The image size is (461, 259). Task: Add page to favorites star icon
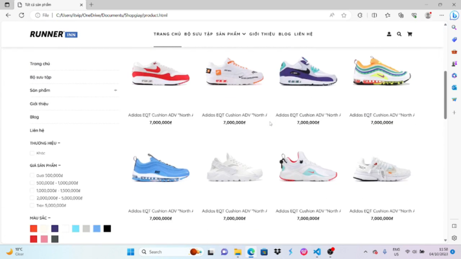(344, 16)
